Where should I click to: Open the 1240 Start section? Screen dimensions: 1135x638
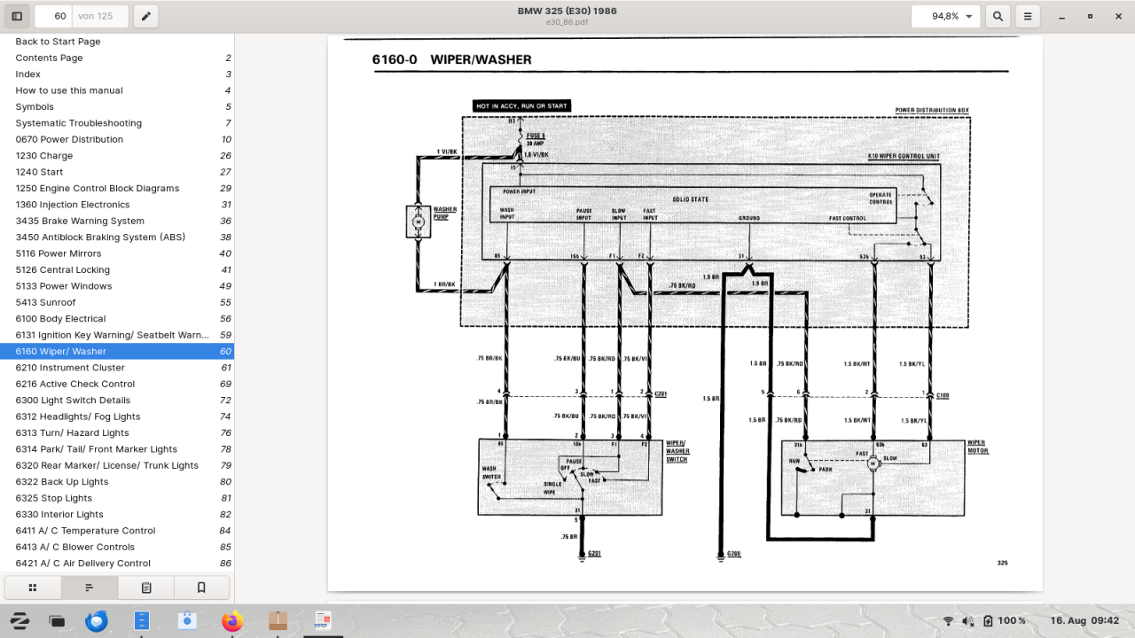click(117, 172)
